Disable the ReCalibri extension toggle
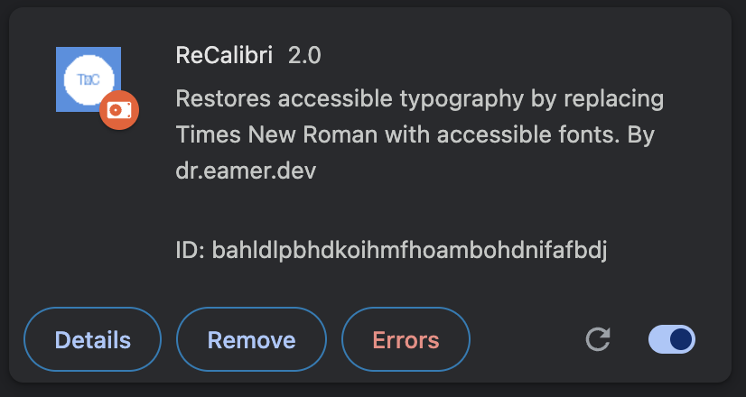This screenshot has height=397, width=746. pyautogui.click(x=672, y=339)
